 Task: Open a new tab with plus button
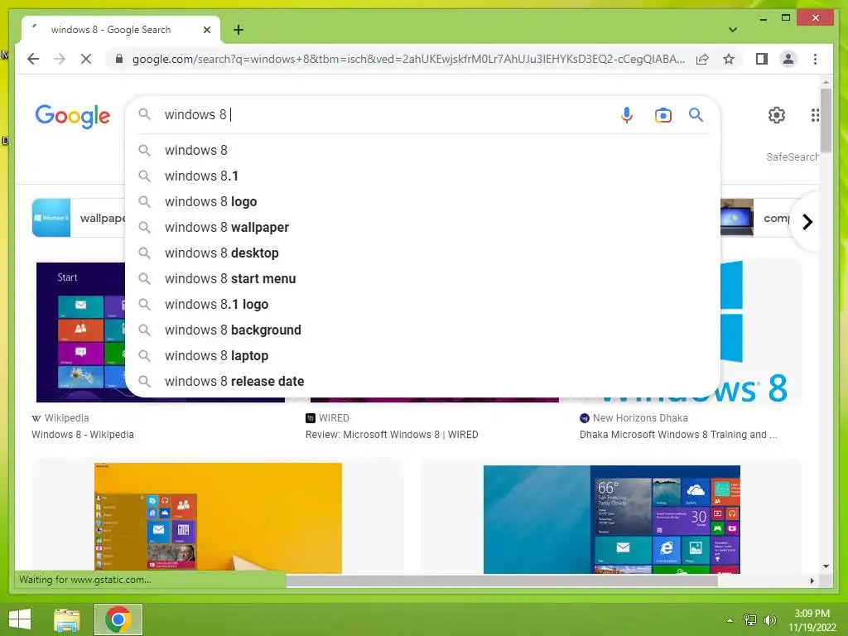[x=238, y=30]
